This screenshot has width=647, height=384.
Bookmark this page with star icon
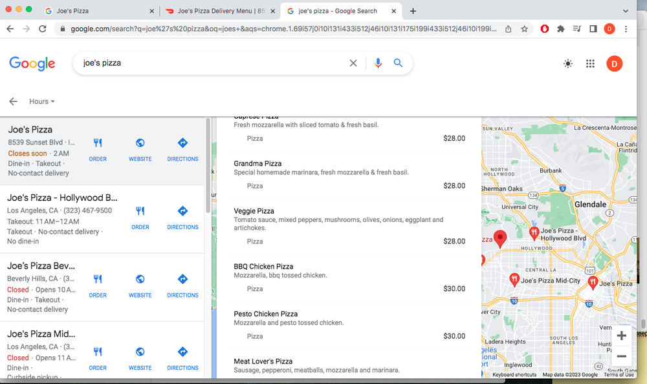(525, 29)
